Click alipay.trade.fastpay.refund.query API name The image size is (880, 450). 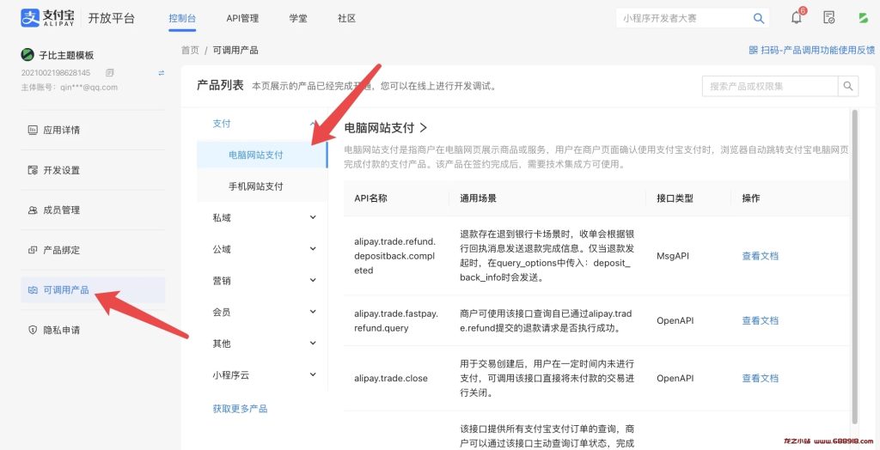coord(396,320)
